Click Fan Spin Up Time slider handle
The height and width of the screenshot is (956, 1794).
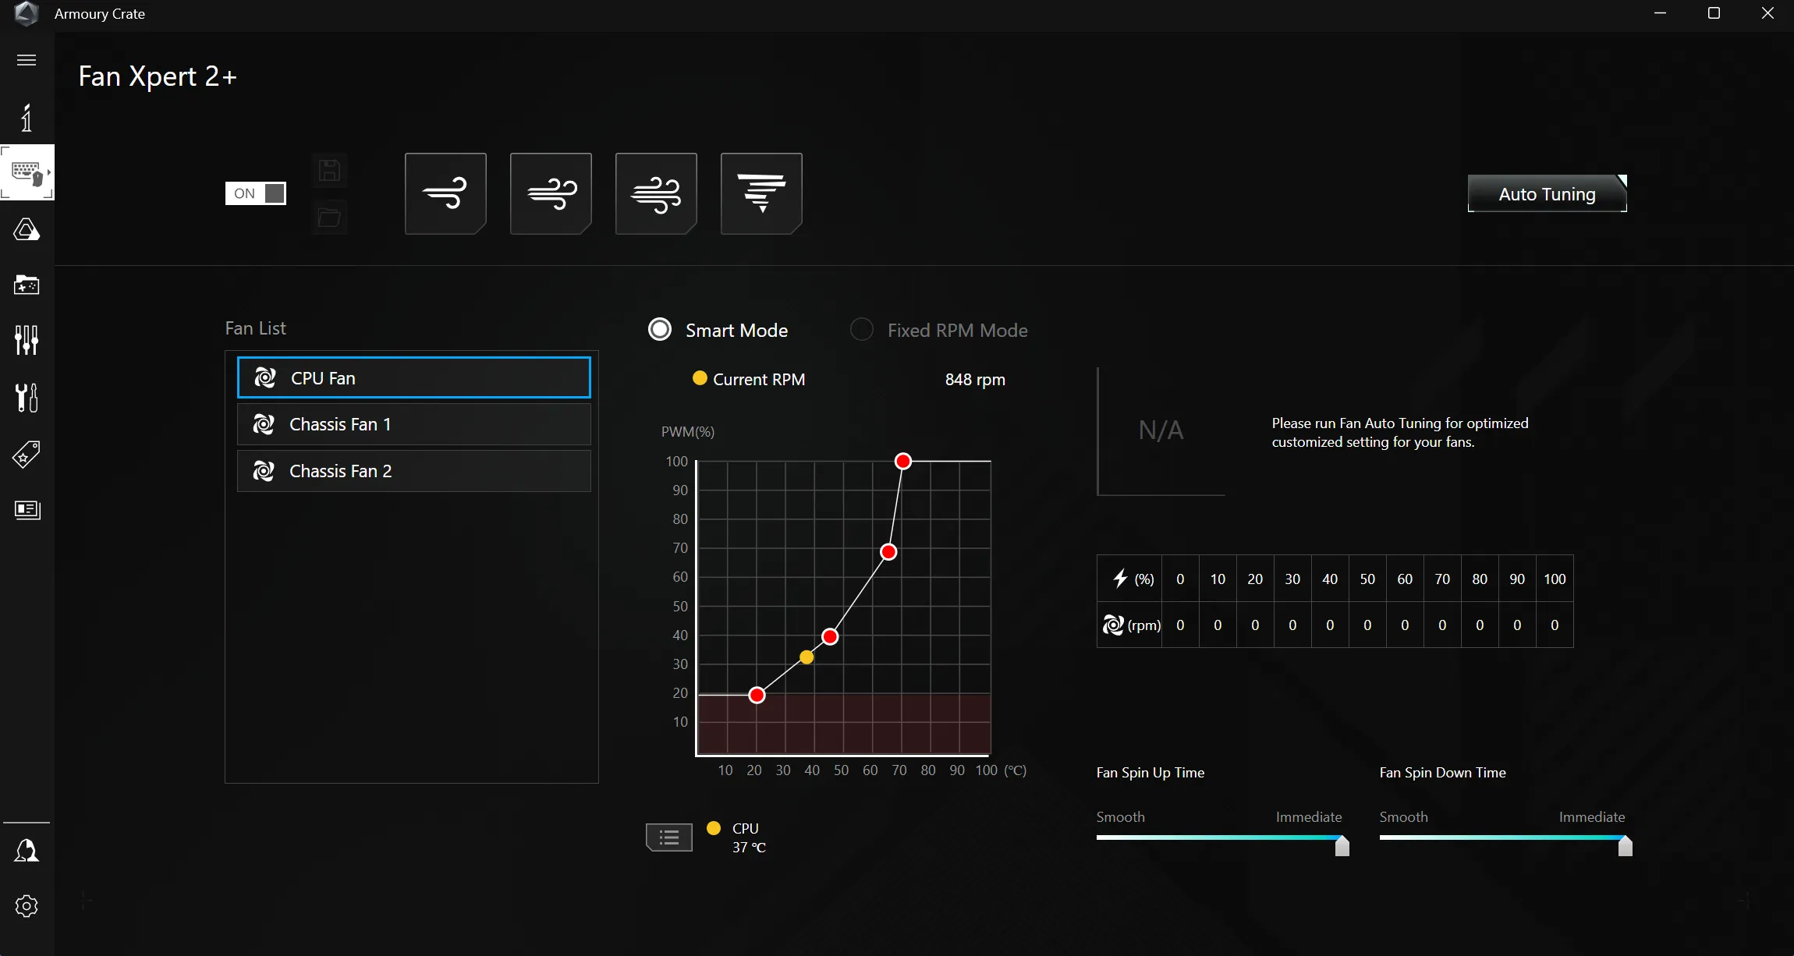1342,845
